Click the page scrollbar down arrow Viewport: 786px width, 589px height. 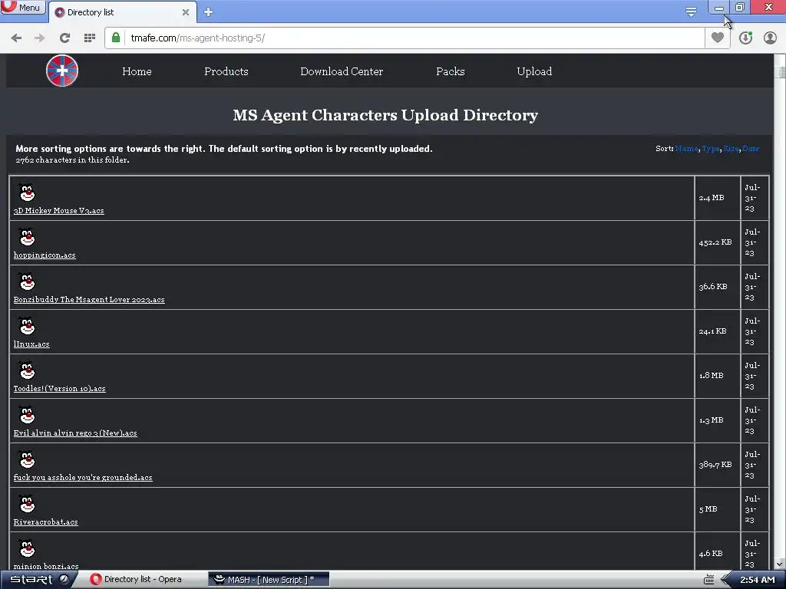click(780, 564)
